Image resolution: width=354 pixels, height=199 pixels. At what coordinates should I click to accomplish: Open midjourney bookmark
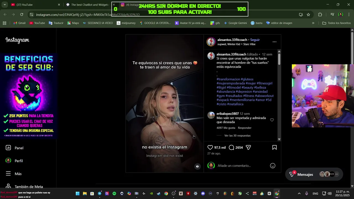coord(126,23)
